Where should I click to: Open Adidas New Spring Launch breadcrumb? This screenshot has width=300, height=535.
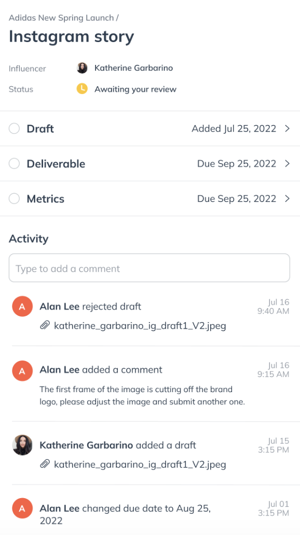61,18
